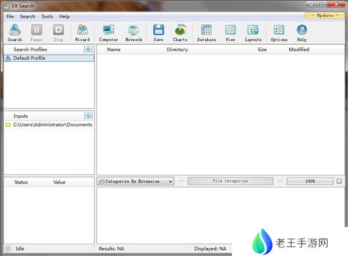Image resolution: width=348 pixels, height=256 pixels.
Task: Save results with the Save icon
Action: click(158, 33)
